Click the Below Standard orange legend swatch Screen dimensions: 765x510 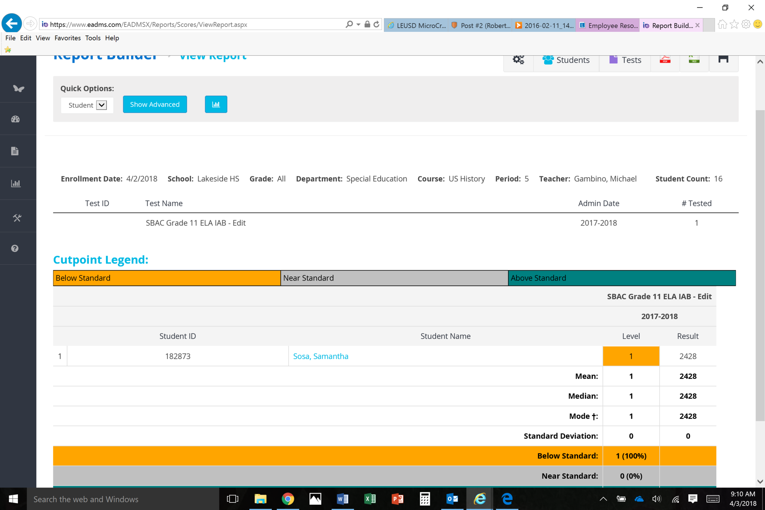pyautogui.click(x=167, y=278)
